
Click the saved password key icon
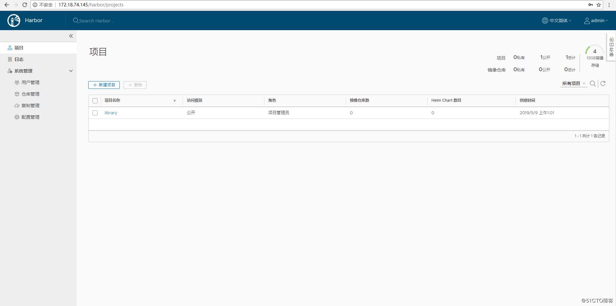(591, 5)
